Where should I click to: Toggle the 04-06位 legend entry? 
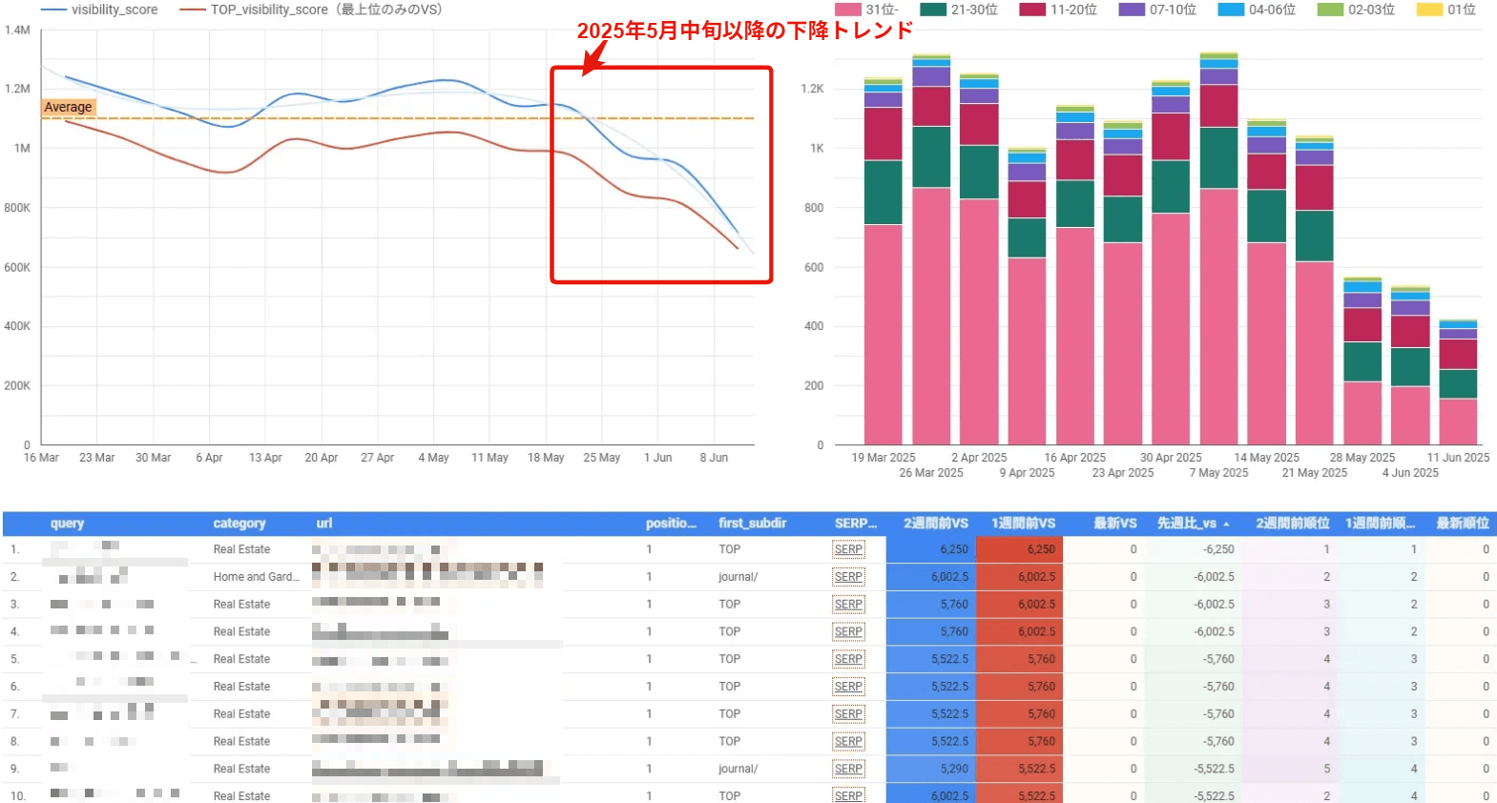coord(1257,10)
